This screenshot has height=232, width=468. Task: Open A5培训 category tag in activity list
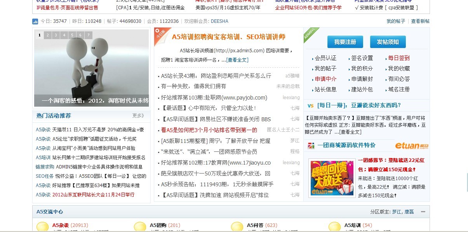pyautogui.click(x=43, y=158)
